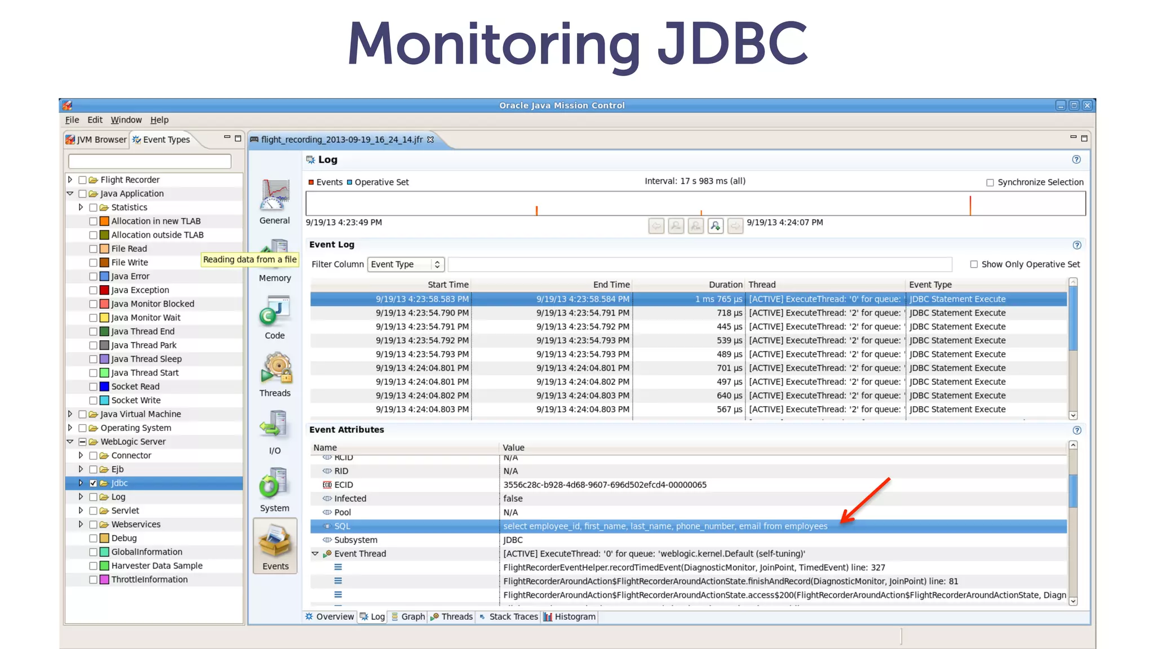The width and height of the screenshot is (1154, 649).
Task: Open the File menu
Action: [72, 120]
